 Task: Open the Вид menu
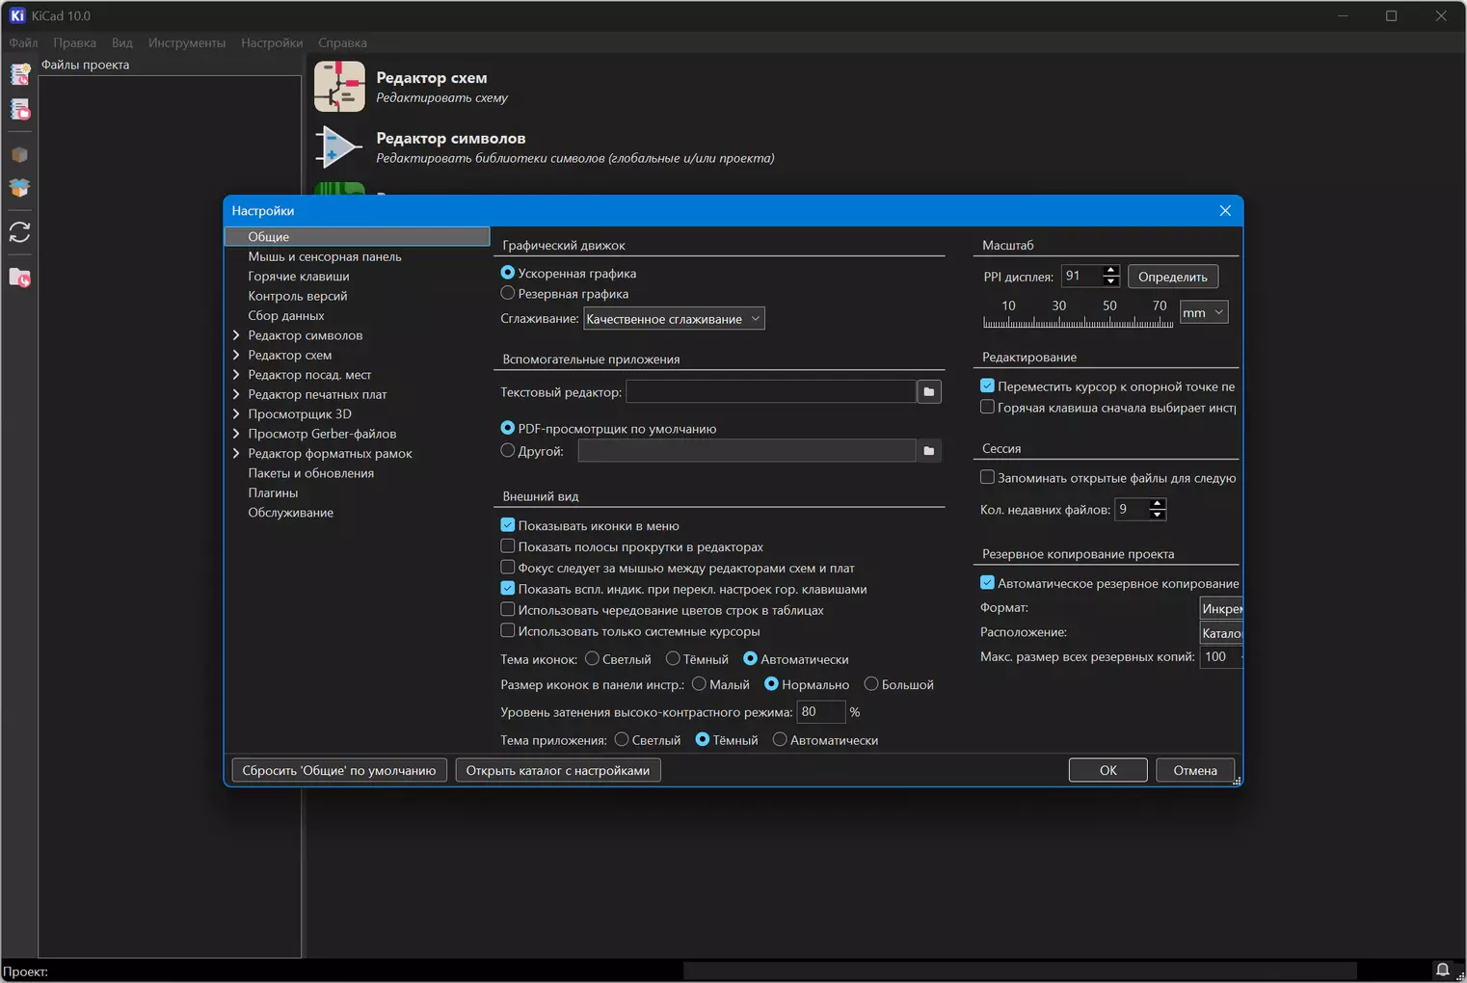(x=121, y=42)
